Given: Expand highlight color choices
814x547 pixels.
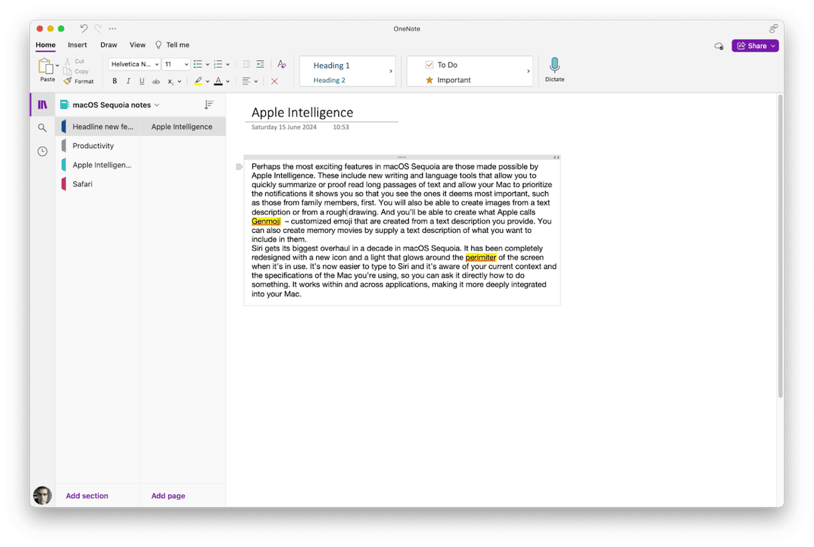Looking at the screenshot, I should tap(208, 82).
